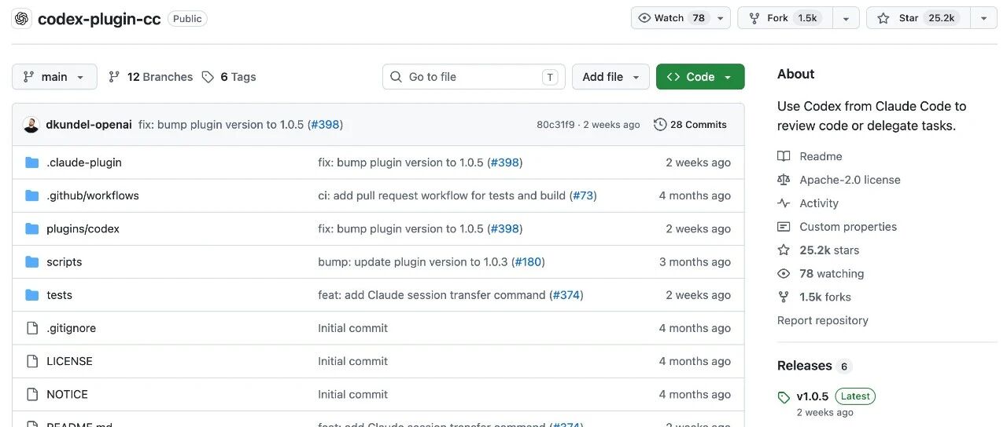The width and height of the screenshot is (1007, 427).
Task: Open the LICENSE file
Action: pyautogui.click(x=69, y=361)
